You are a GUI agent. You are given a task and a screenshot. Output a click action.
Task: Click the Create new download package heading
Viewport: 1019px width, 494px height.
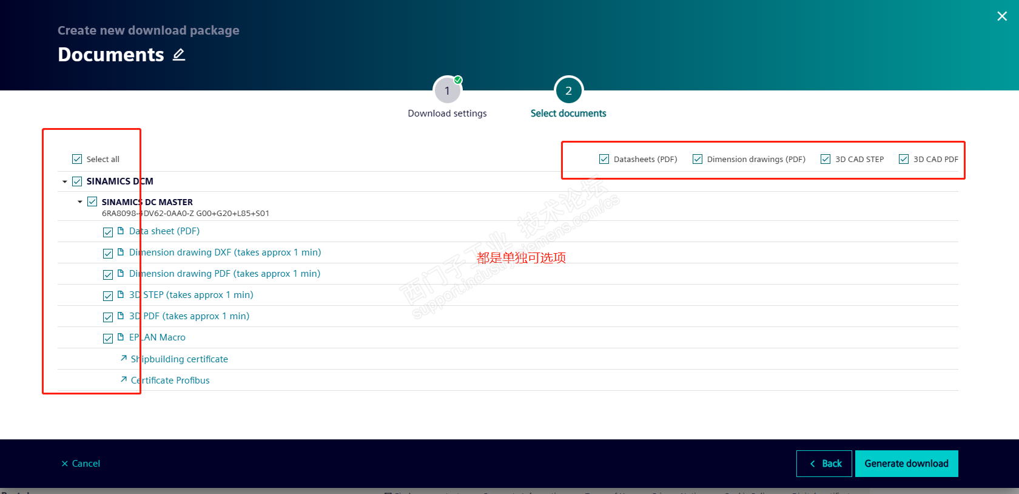click(149, 30)
